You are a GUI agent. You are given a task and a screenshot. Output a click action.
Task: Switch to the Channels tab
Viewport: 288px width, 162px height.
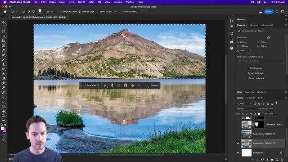click(x=251, y=98)
